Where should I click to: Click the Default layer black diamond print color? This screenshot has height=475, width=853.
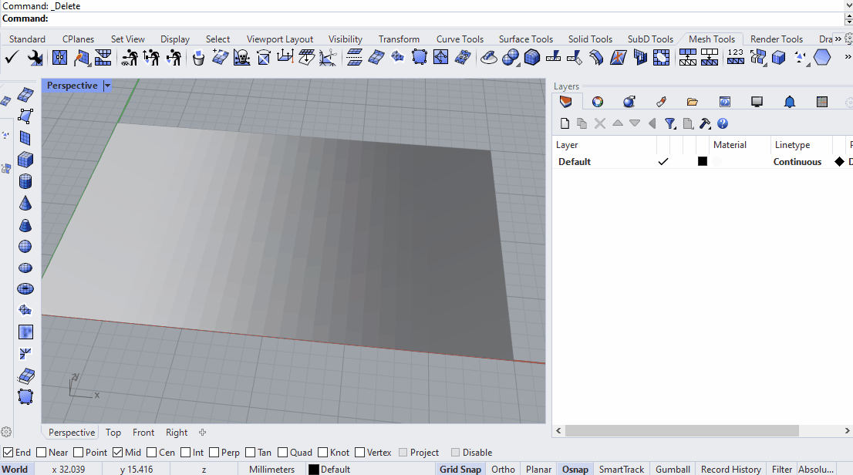click(x=839, y=161)
